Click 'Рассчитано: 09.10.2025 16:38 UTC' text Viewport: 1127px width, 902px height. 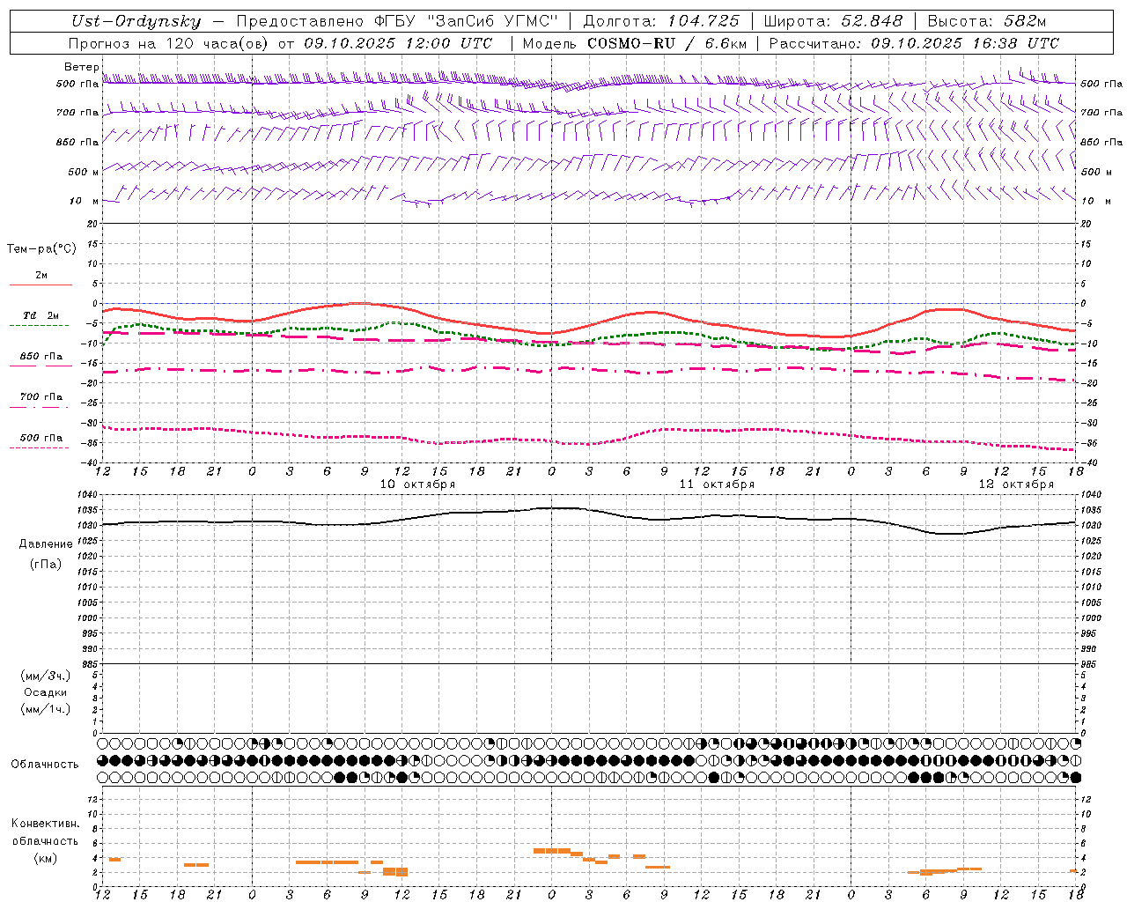pyautogui.click(x=914, y=43)
